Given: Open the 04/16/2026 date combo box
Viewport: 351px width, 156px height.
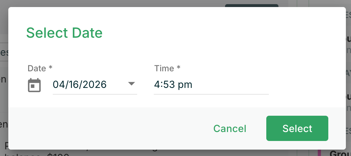Looking at the screenshot, I should 95,85.
